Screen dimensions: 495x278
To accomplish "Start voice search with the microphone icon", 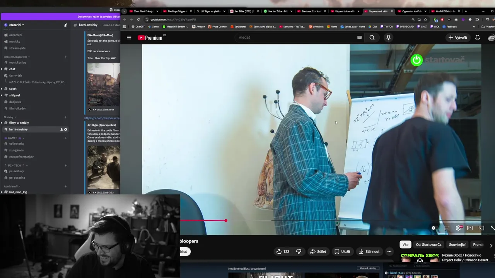I will [388, 37].
